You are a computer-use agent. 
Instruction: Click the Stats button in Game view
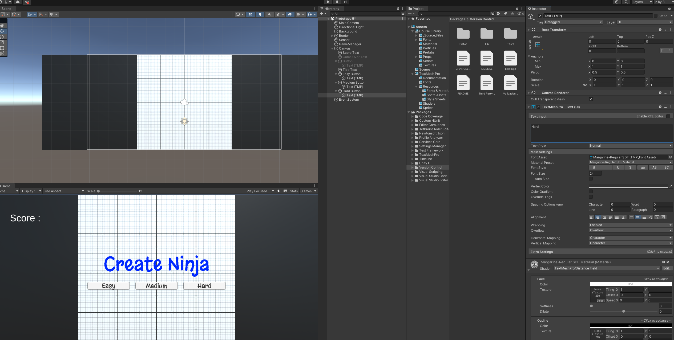click(294, 191)
